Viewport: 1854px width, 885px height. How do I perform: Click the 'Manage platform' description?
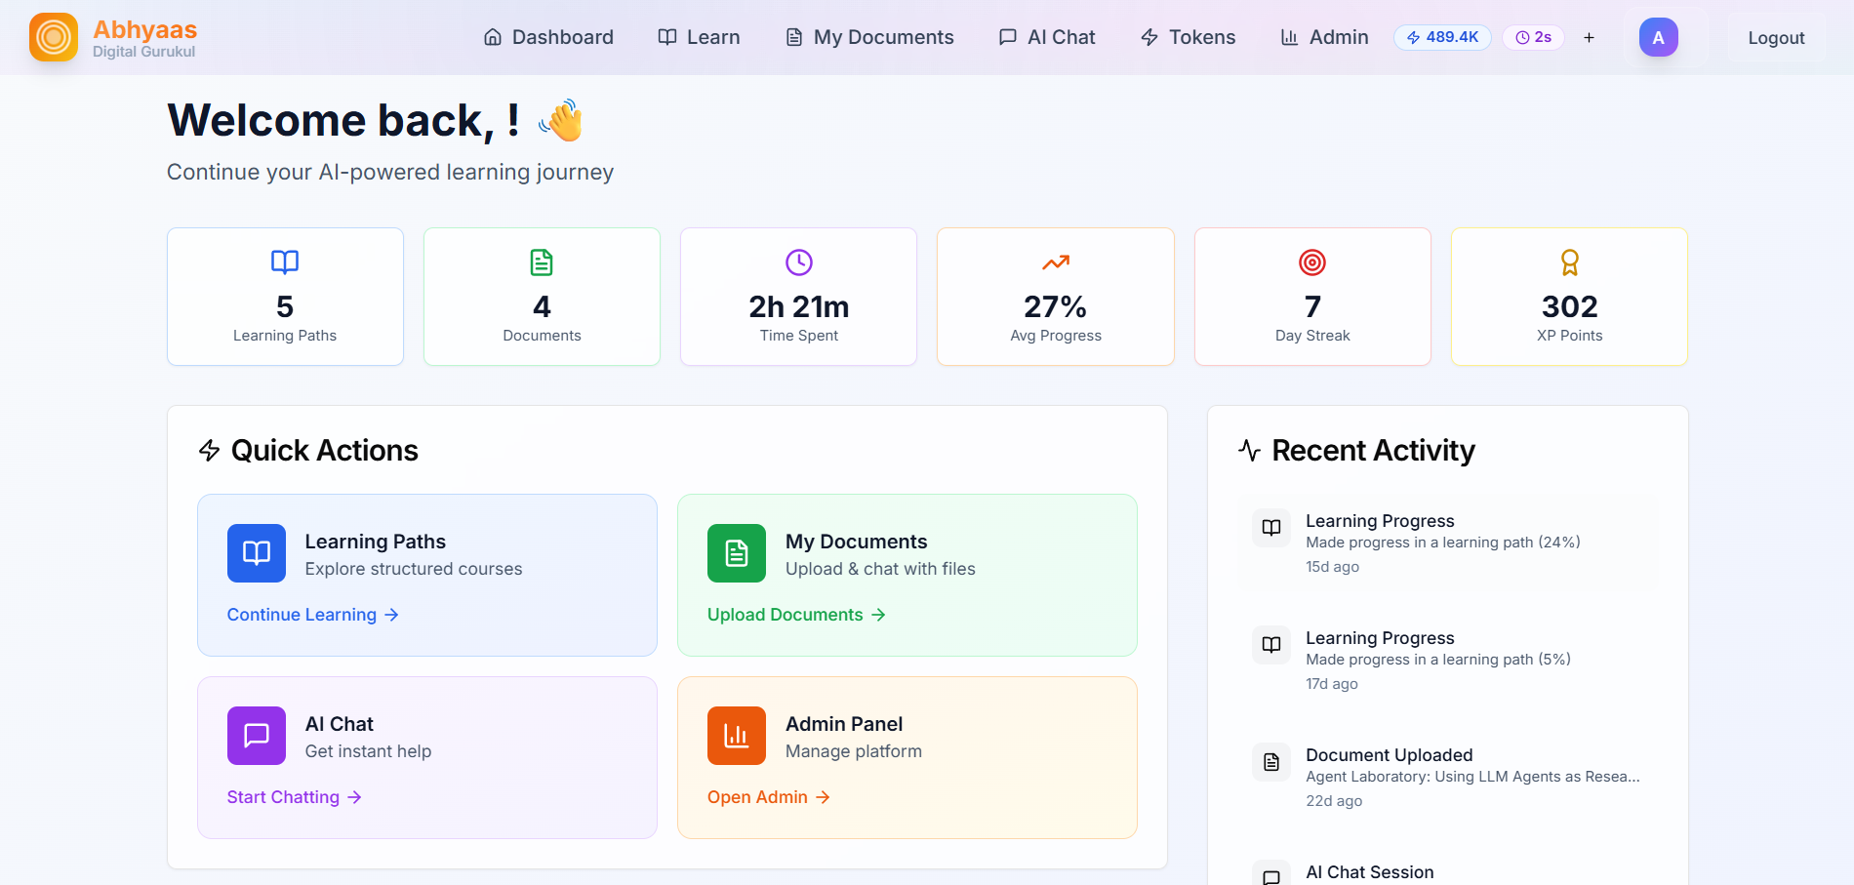(854, 751)
